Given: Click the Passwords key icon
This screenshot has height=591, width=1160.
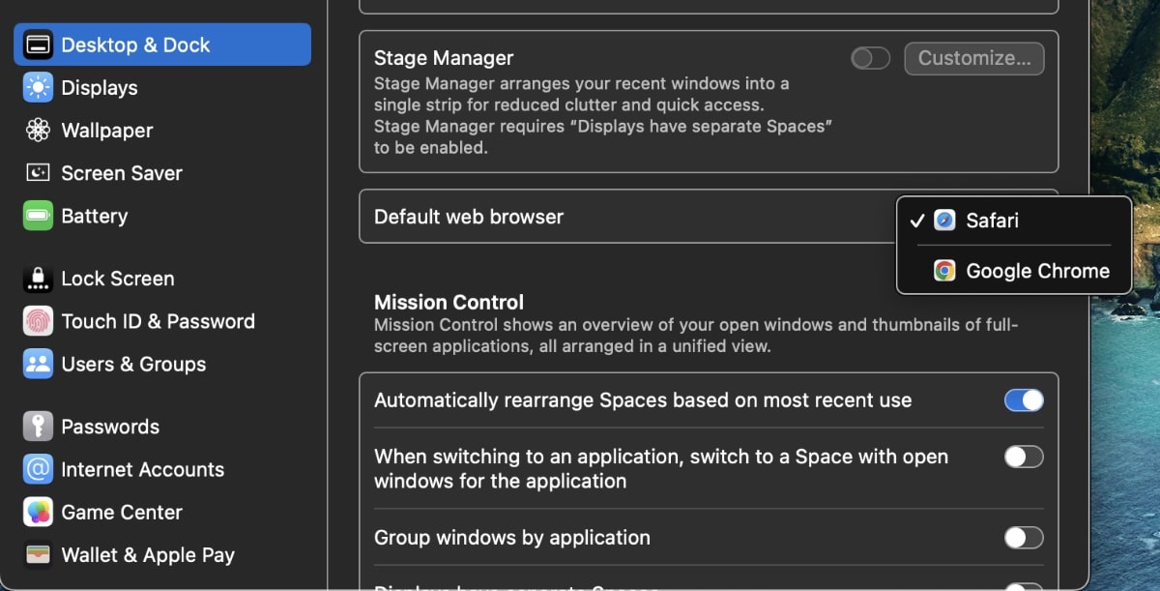Looking at the screenshot, I should [x=39, y=427].
